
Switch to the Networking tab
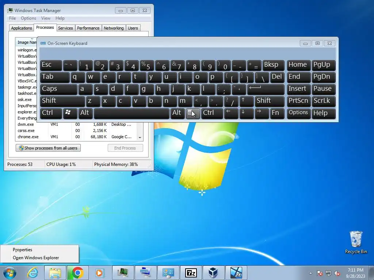click(x=114, y=28)
